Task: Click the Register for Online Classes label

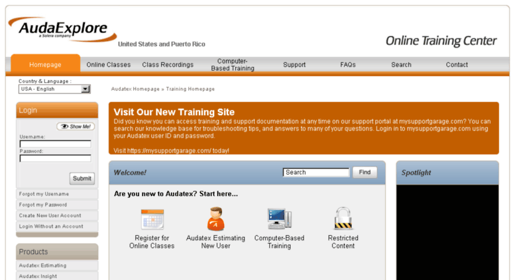Action: coord(152,242)
